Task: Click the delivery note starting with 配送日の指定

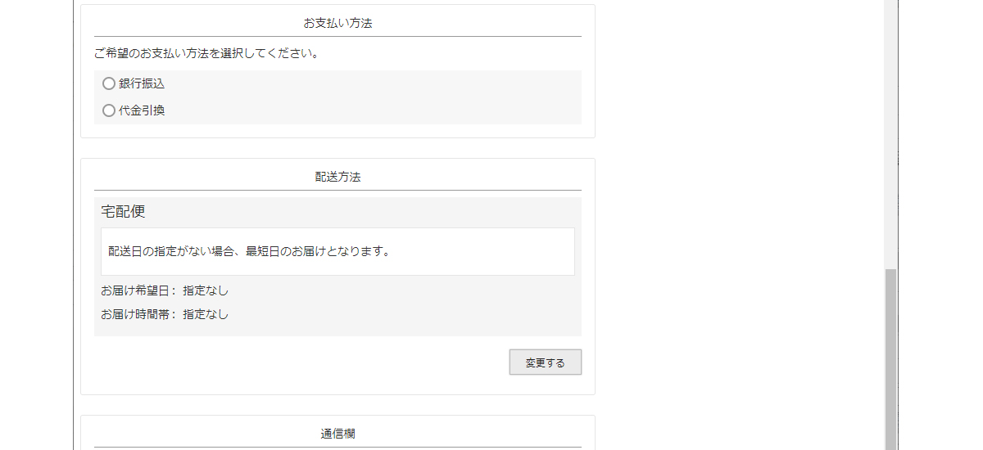Action: 249,251
